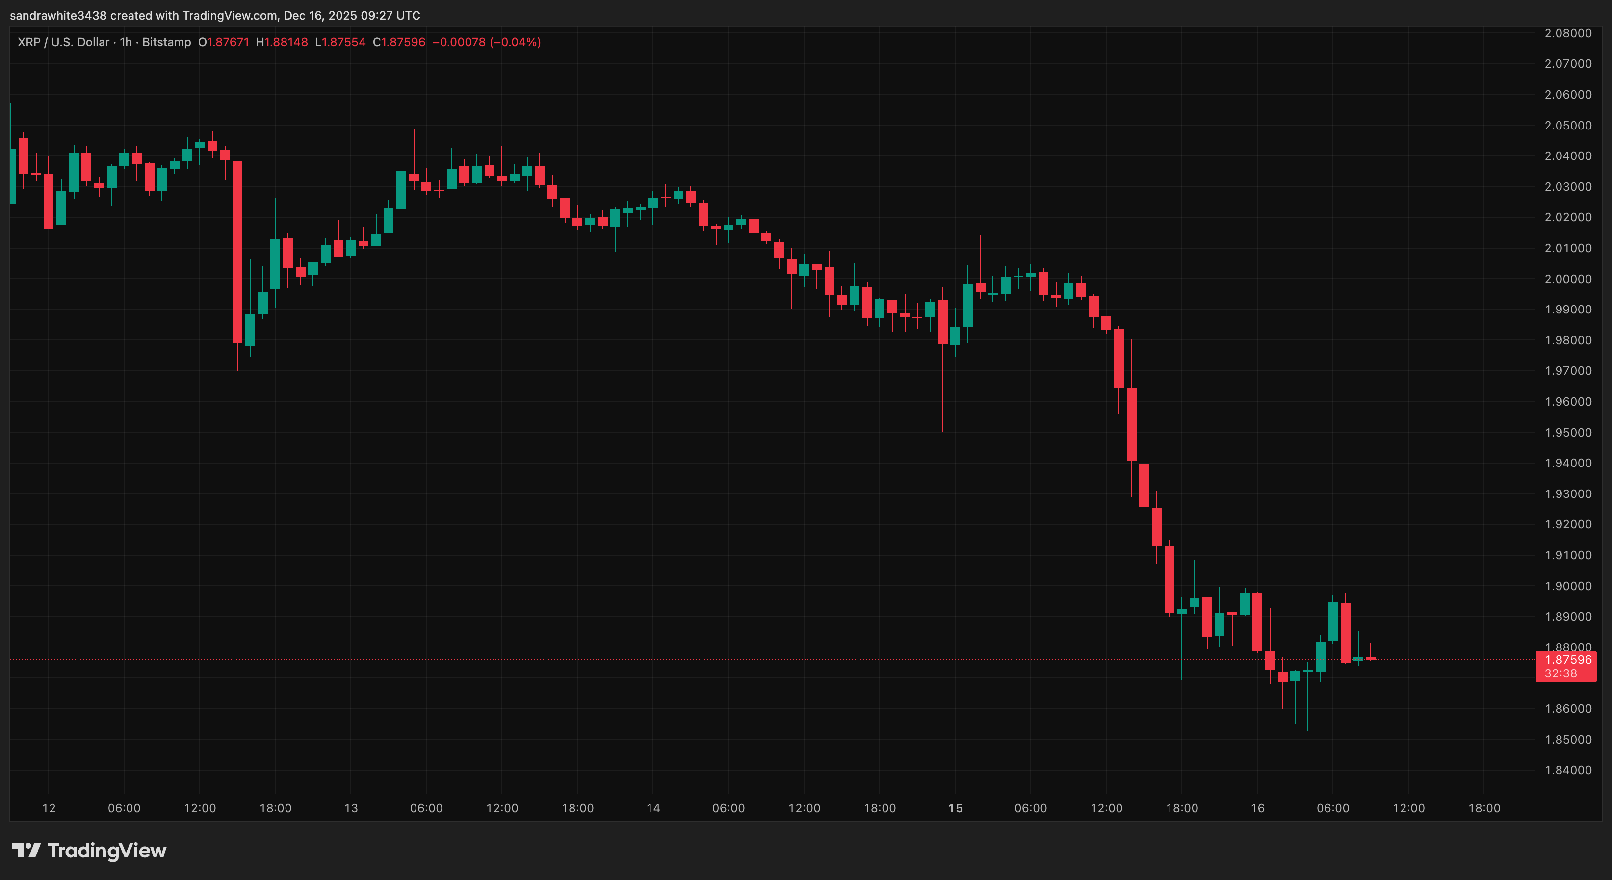Click the 2.08000 label atop price axis

(x=1567, y=33)
